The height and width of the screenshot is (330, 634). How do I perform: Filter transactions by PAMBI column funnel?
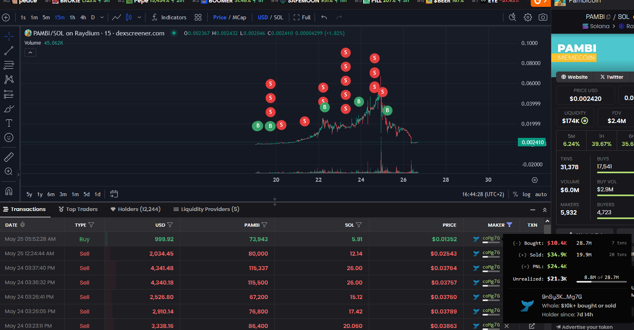[x=264, y=225]
